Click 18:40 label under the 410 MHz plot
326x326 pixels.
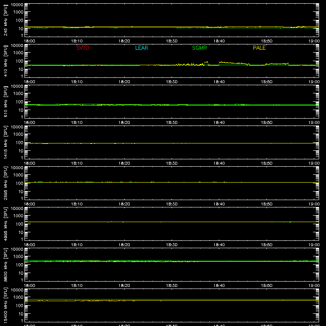(x=219, y=82)
